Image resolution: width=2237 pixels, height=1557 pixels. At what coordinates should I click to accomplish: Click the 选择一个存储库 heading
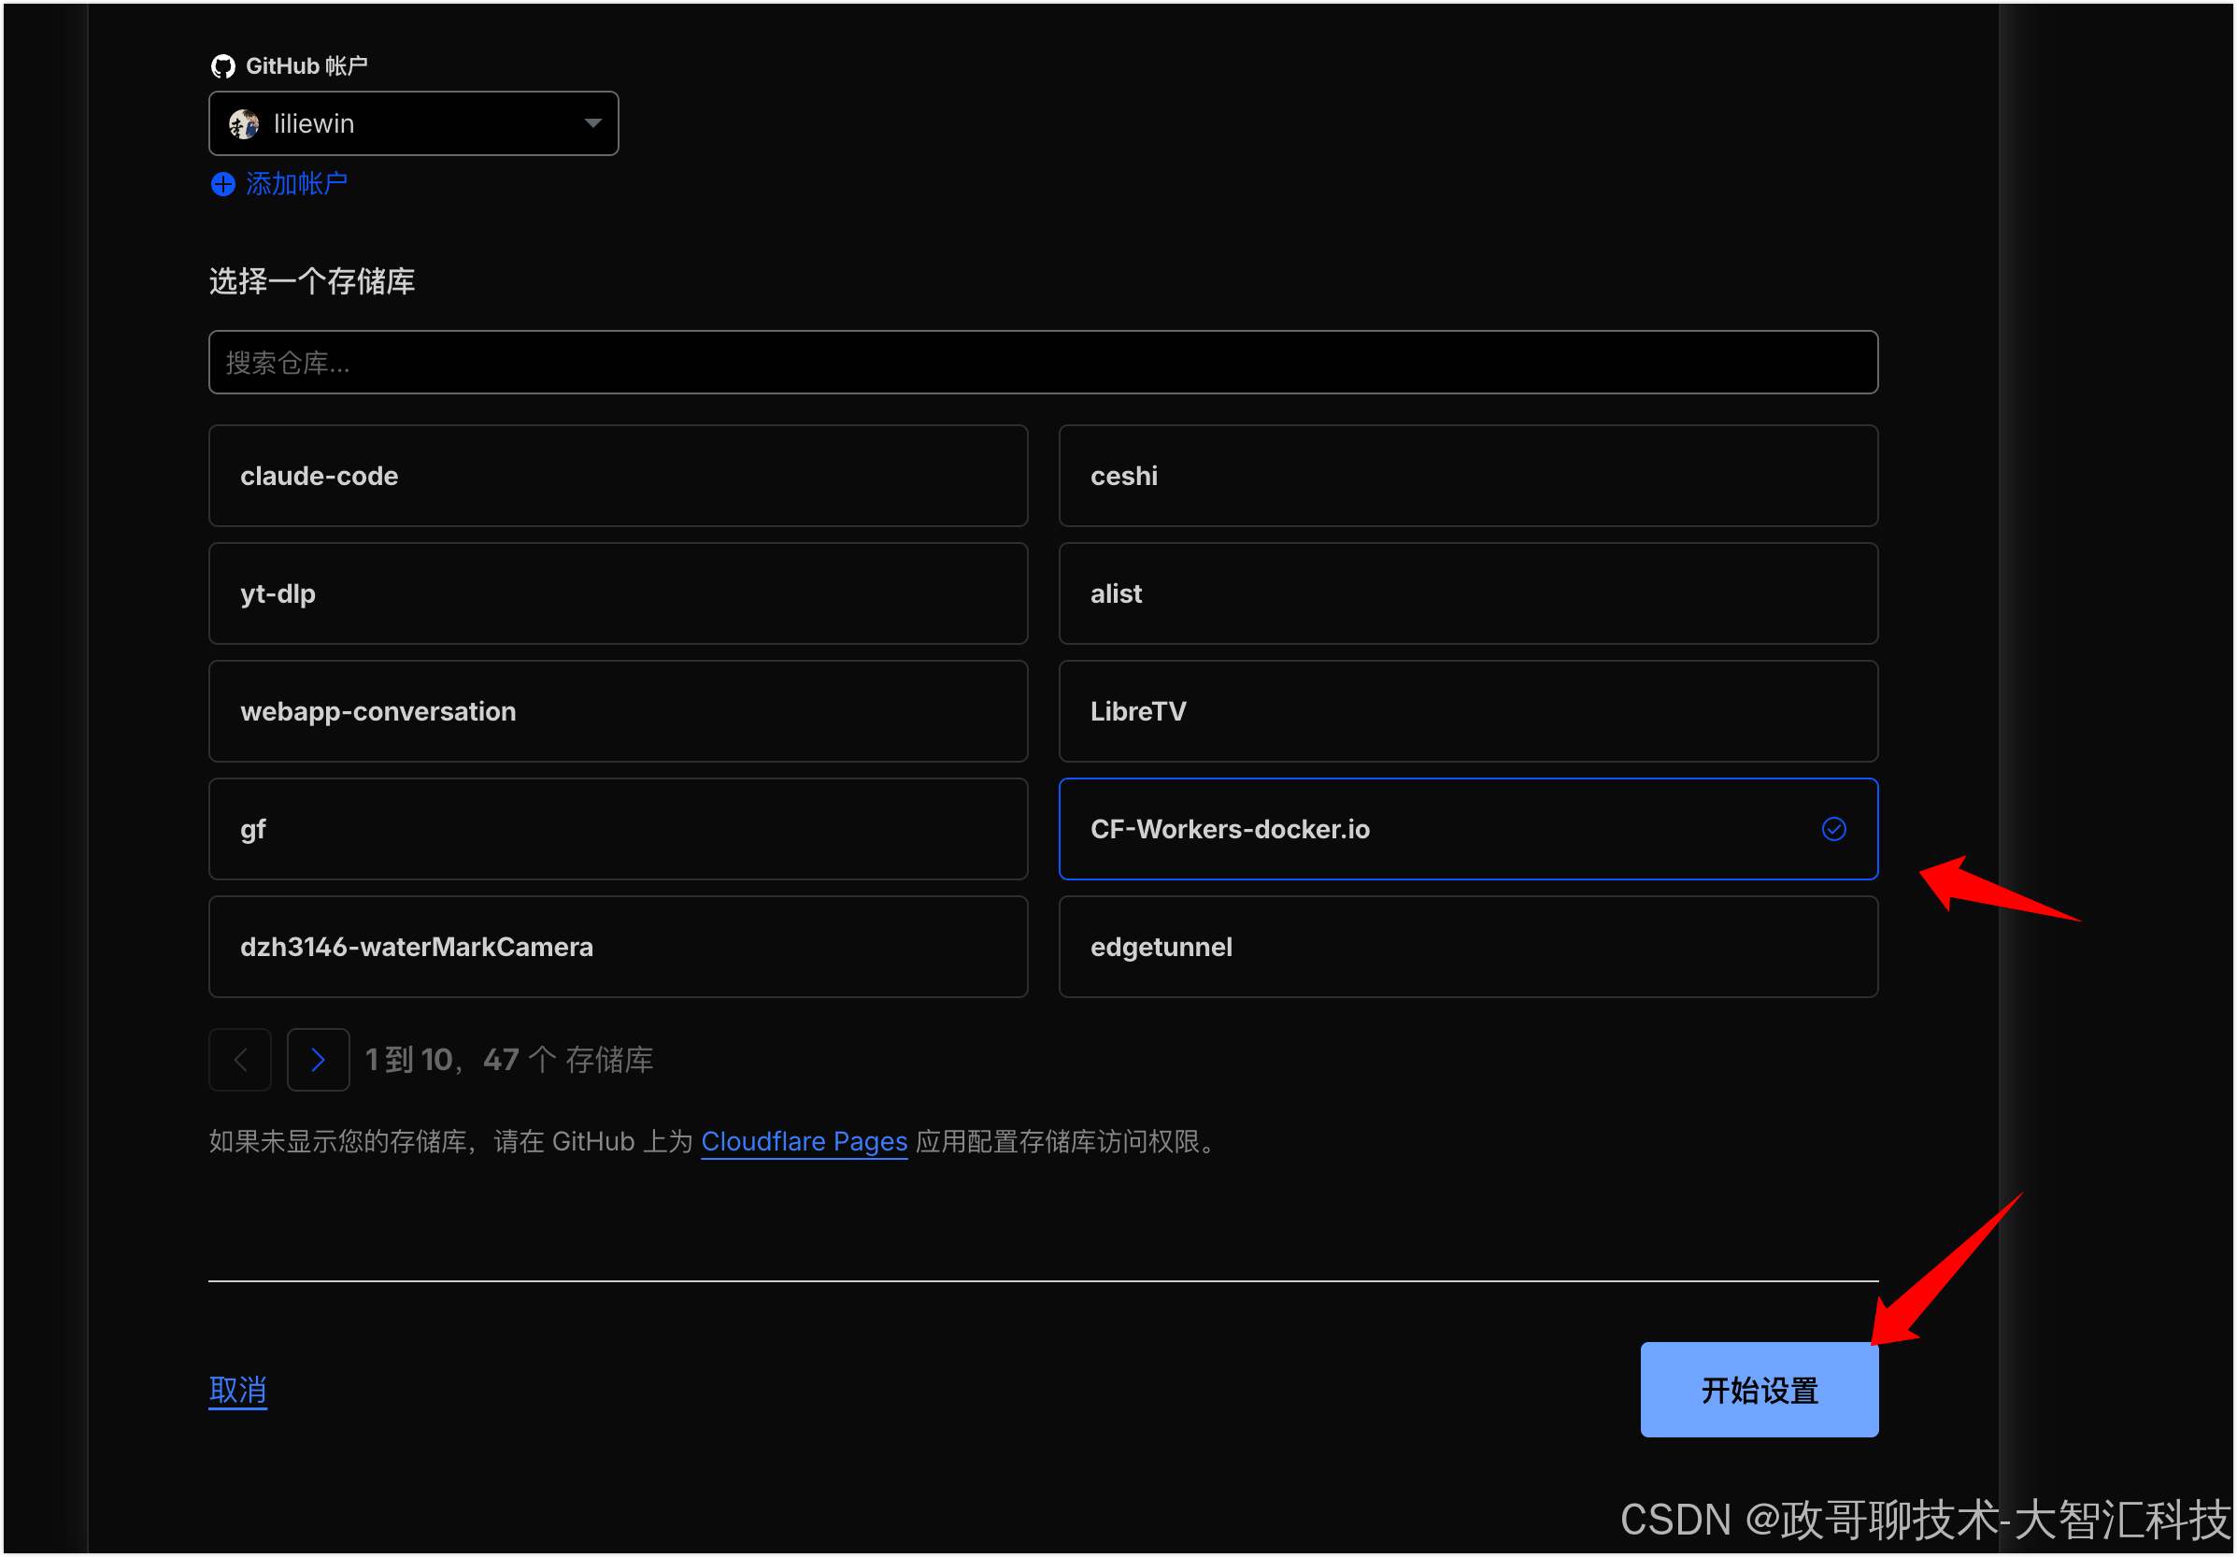[x=312, y=281]
